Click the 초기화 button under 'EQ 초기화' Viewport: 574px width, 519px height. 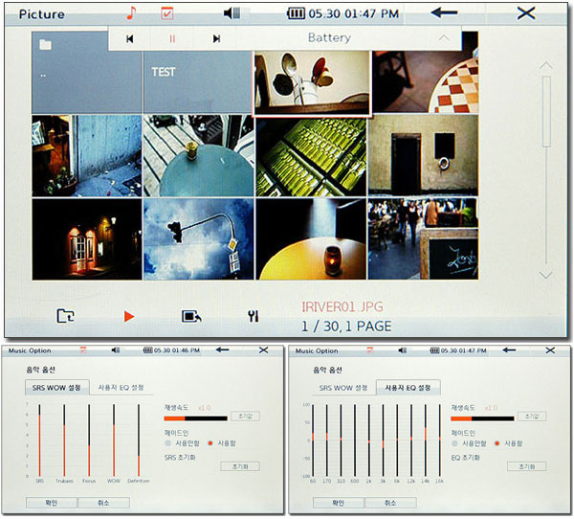[527, 466]
